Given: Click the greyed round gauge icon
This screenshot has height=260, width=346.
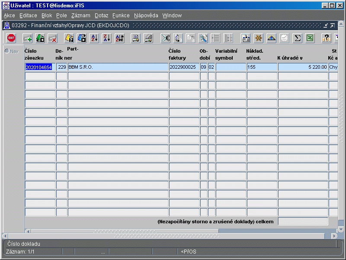Looking at the screenshot, I should (x=284, y=38).
